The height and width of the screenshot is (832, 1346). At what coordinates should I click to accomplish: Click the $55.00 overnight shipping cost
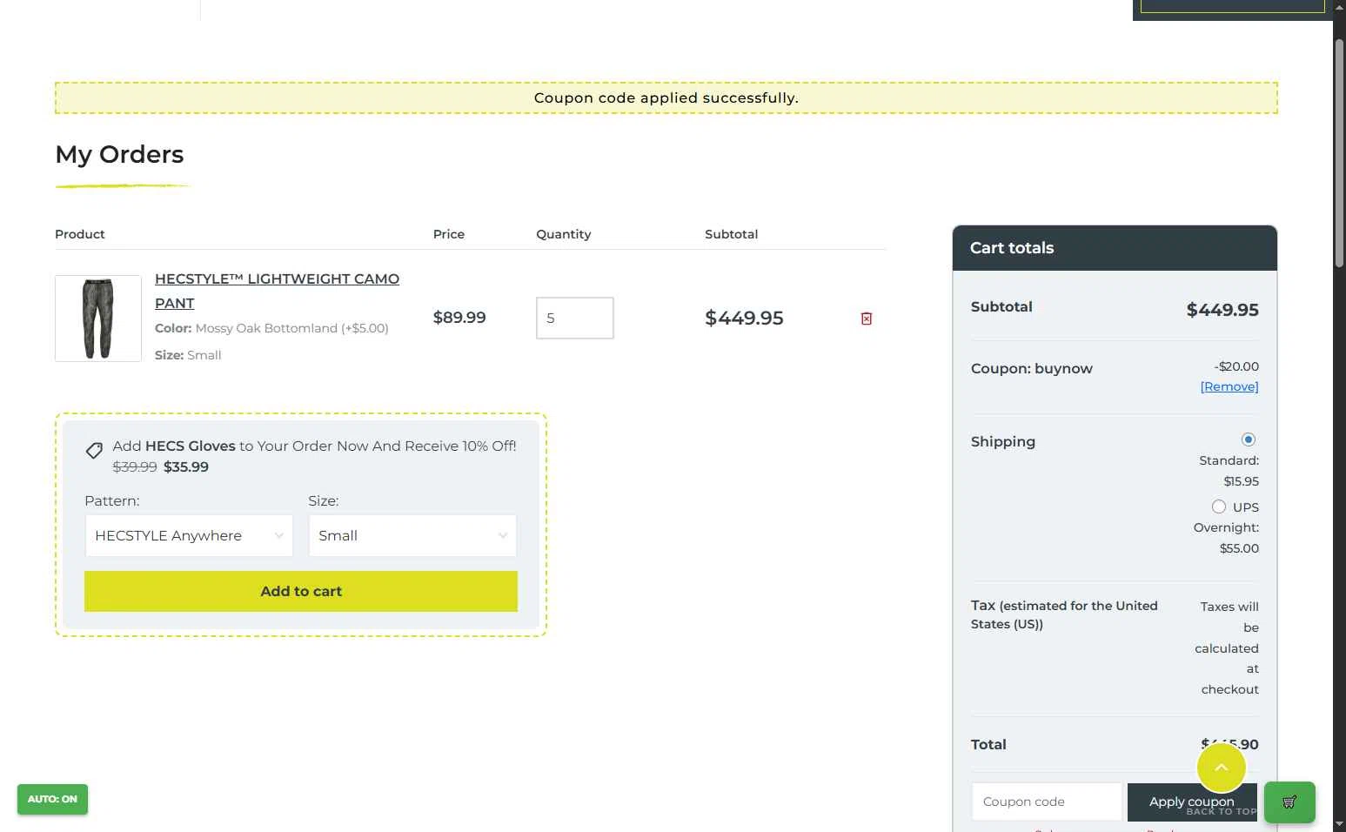(1239, 548)
